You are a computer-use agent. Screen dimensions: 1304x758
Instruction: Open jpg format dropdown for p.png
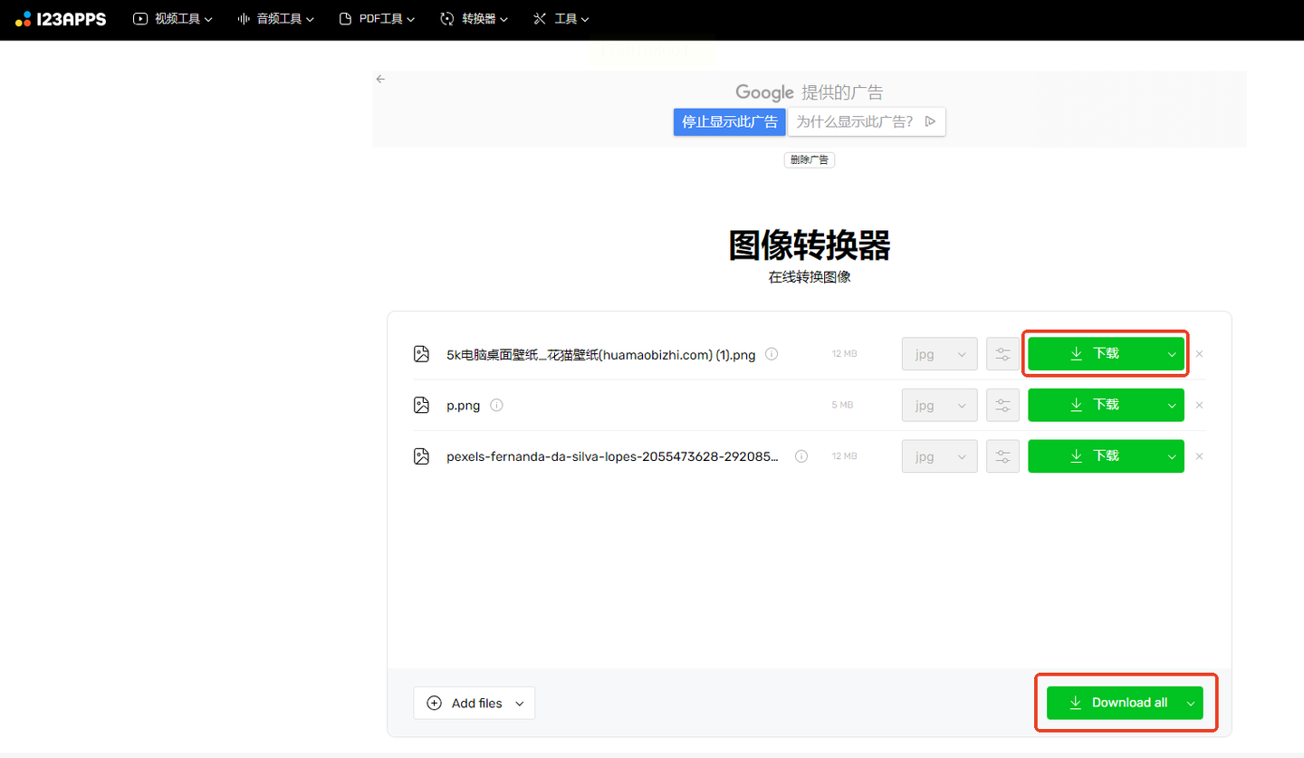click(x=939, y=405)
